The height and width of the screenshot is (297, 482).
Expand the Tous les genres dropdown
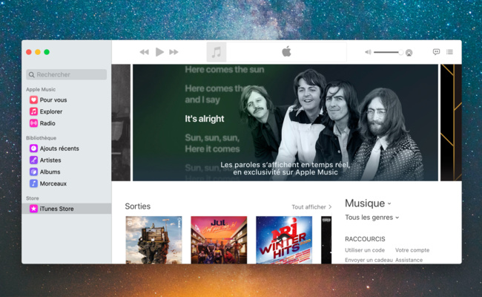pyautogui.click(x=372, y=218)
